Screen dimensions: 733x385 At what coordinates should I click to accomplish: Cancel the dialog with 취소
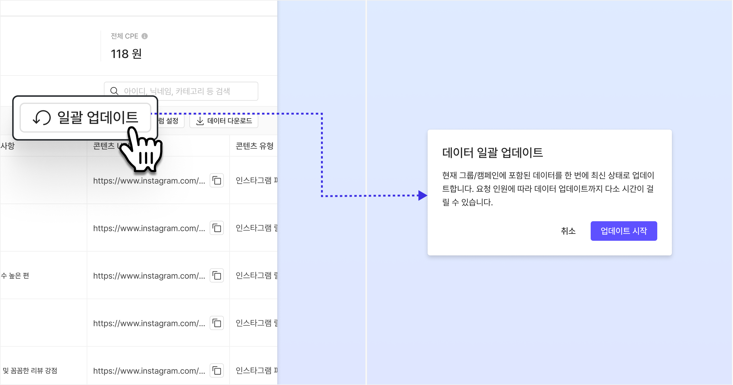pos(568,231)
